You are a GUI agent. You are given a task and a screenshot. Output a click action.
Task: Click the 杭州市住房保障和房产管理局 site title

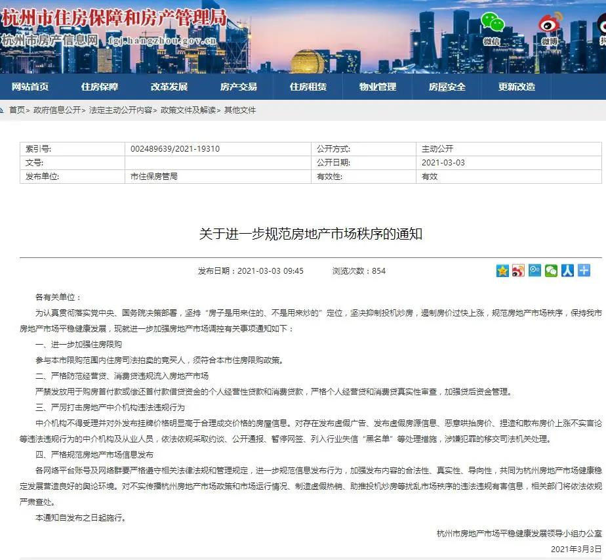pyautogui.click(x=114, y=18)
